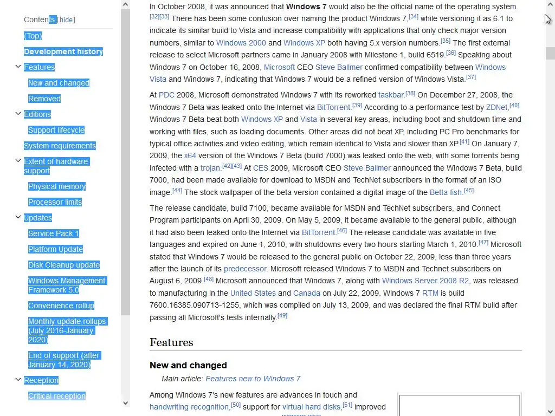Screen dimensions: 555x416
Task: Click citation reference [34]
Action: (414, 16)
